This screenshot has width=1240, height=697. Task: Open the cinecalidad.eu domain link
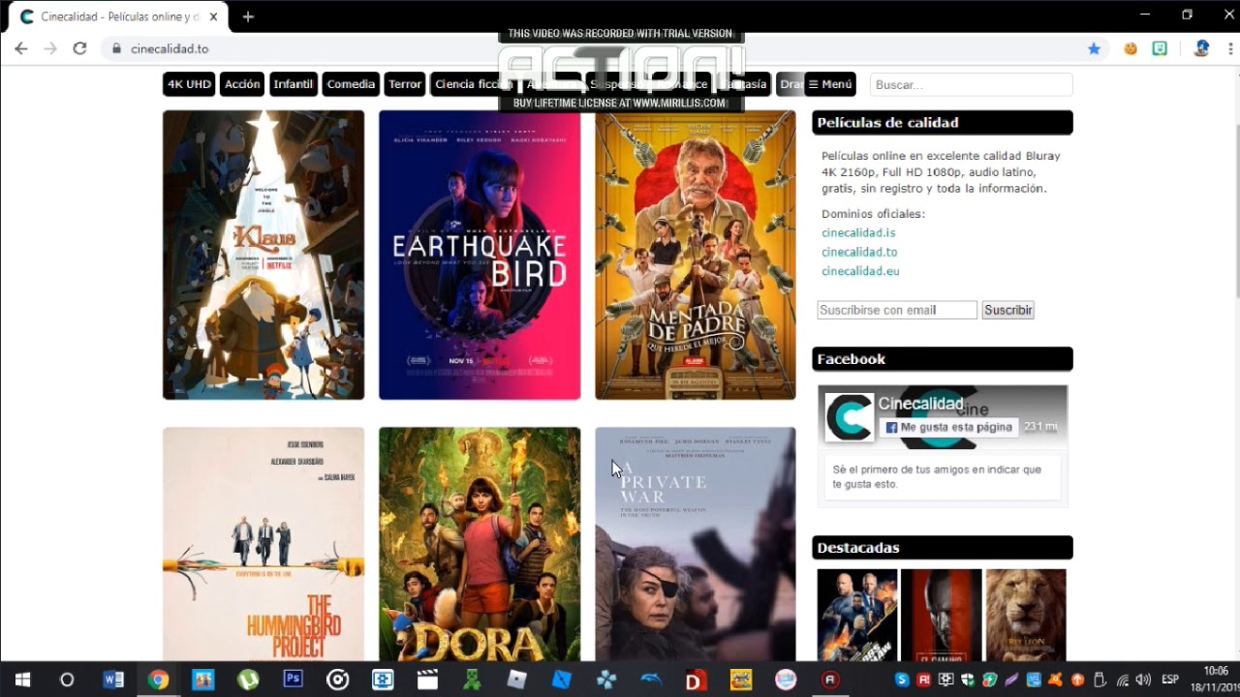(x=860, y=271)
